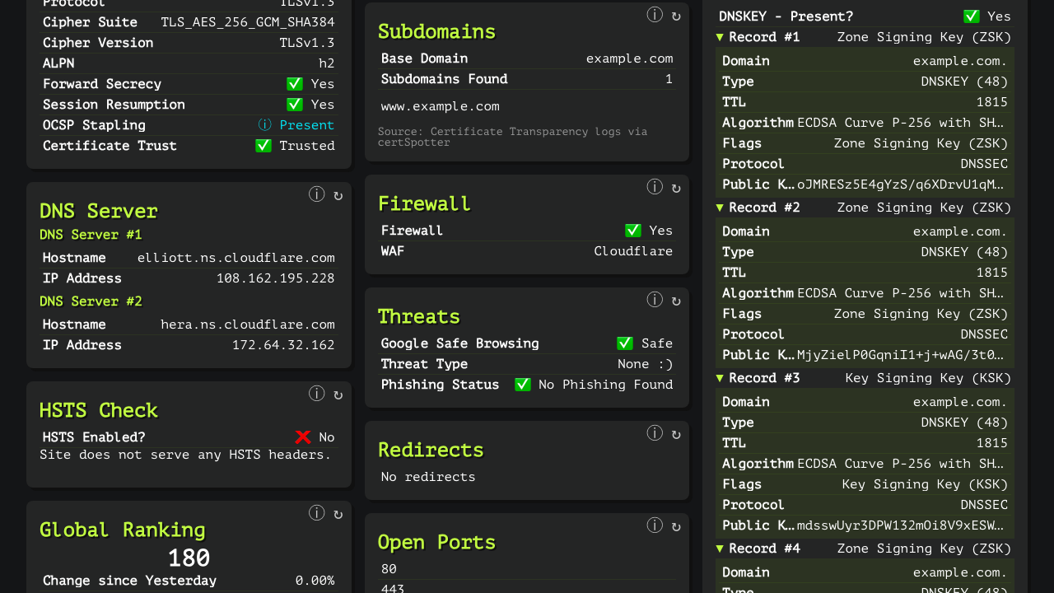The image size is (1054, 593).
Task: Open info for Threats card
Action: click(655, 300)
